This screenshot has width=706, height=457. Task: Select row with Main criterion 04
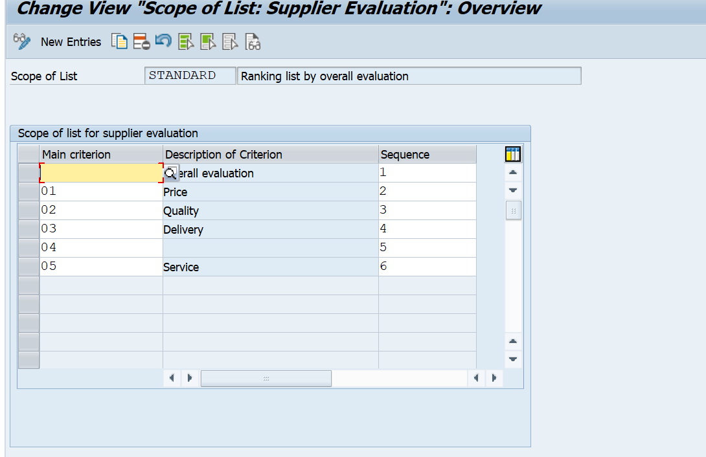click(x=28, y=248)
